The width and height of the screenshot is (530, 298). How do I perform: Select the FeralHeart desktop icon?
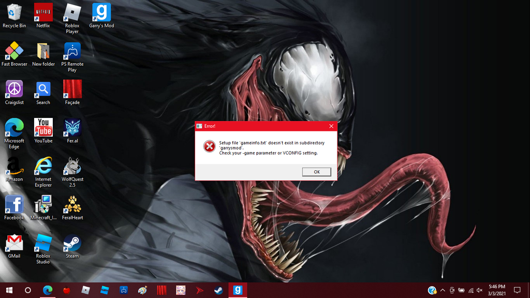[x=72, y=208]
